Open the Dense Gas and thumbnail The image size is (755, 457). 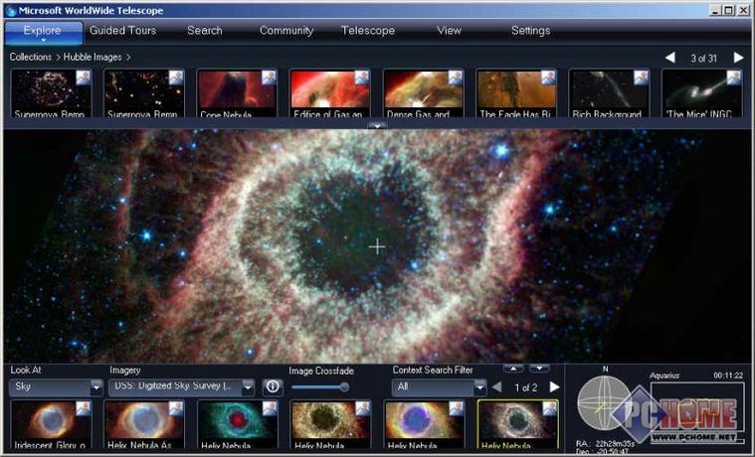(x=423, y=93)
